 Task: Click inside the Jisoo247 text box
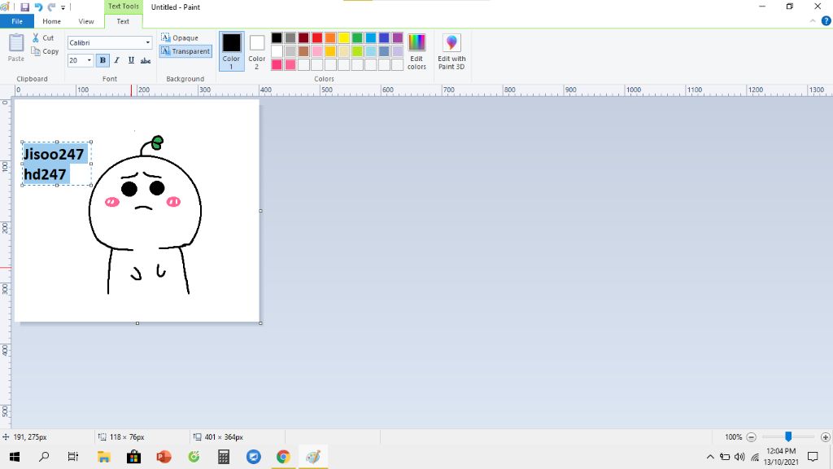[x=56, y=164]
